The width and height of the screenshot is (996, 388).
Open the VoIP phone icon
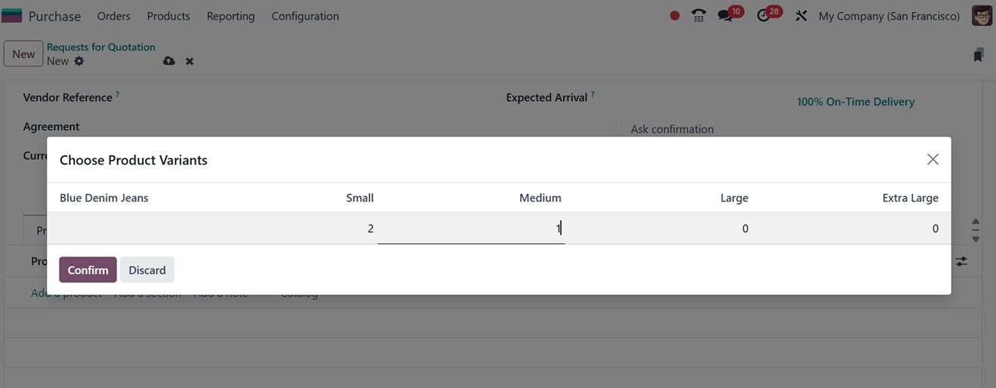click(x=699, y=16)
